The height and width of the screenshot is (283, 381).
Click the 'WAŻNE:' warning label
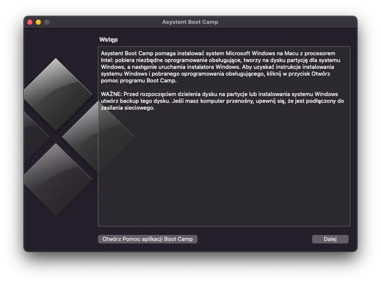coord(112,94)
